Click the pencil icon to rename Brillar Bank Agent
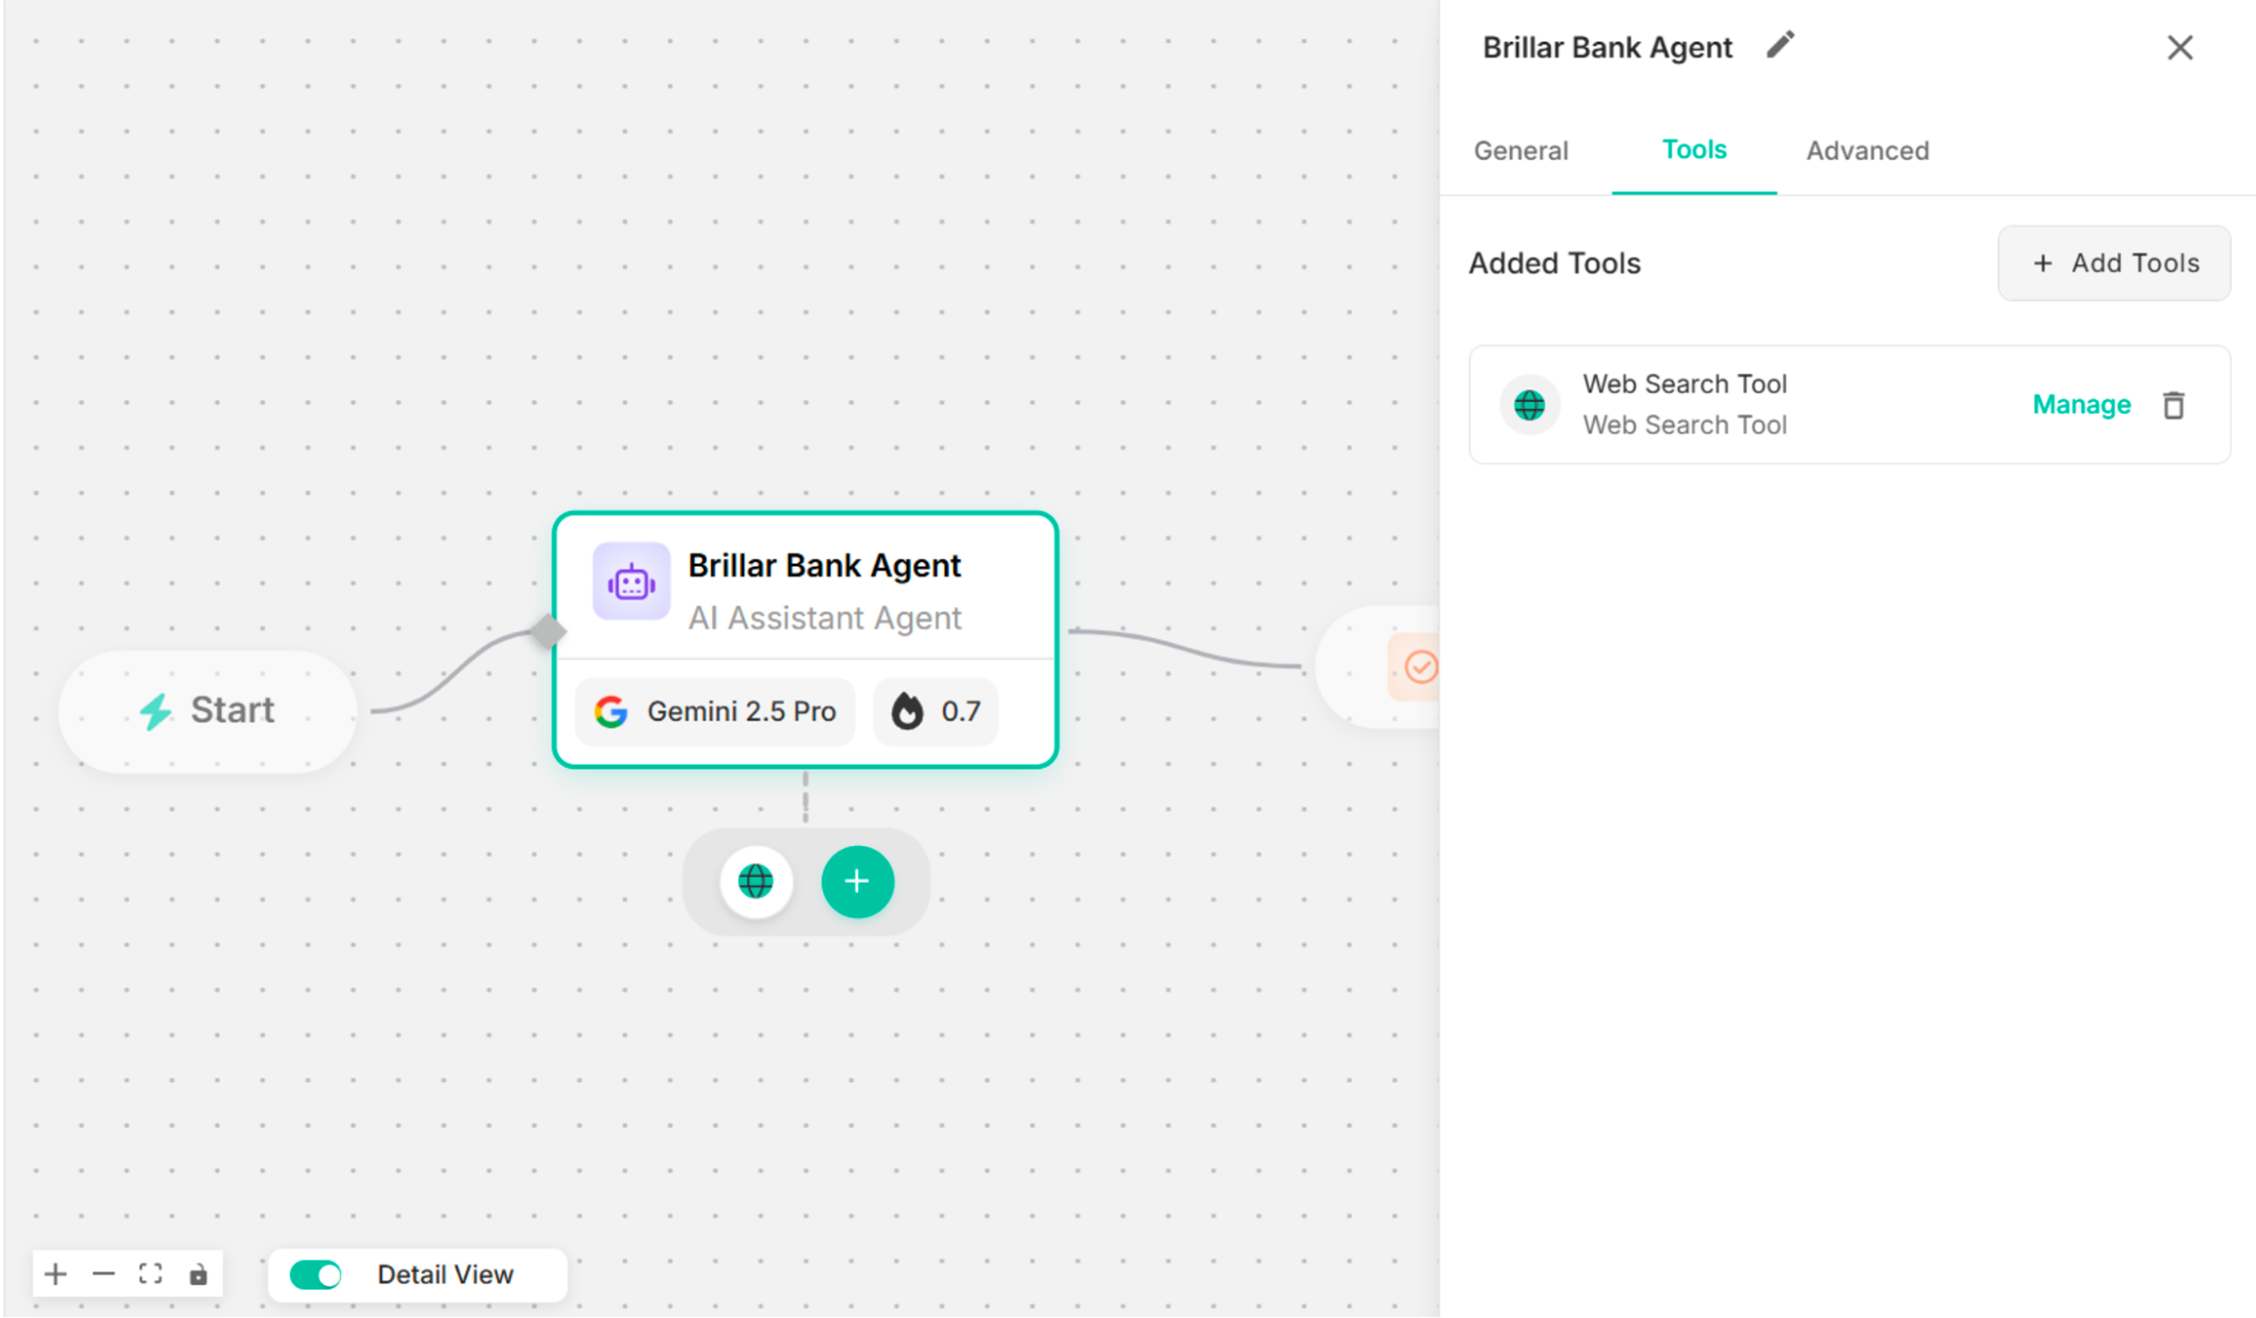Screen dimensions: 2256x1318 tap(1779, 45)
